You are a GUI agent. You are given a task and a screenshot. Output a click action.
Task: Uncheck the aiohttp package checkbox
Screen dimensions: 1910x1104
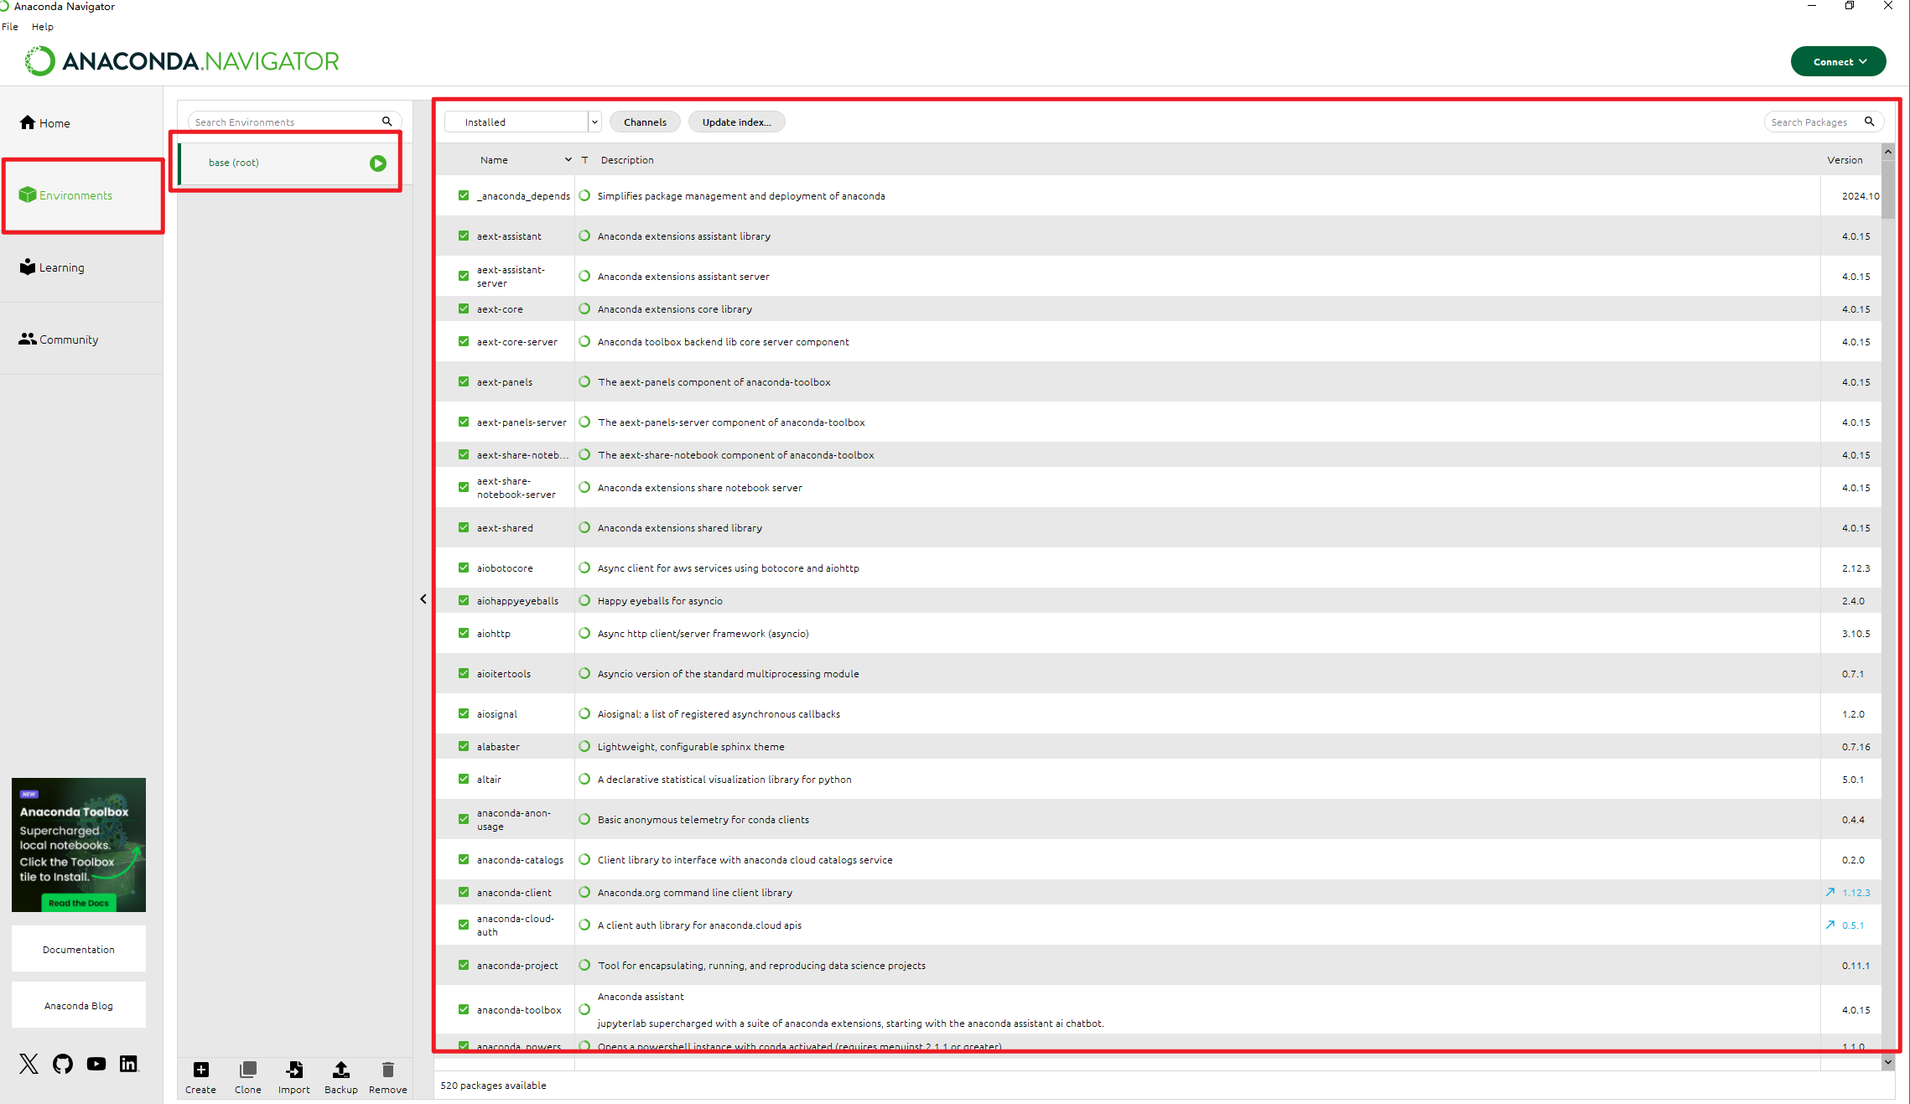coord(464,634)
